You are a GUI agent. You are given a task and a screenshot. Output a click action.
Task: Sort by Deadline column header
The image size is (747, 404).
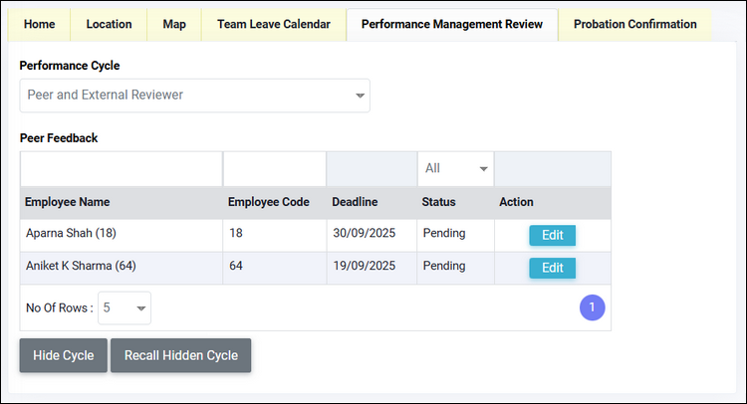(355, 202)
